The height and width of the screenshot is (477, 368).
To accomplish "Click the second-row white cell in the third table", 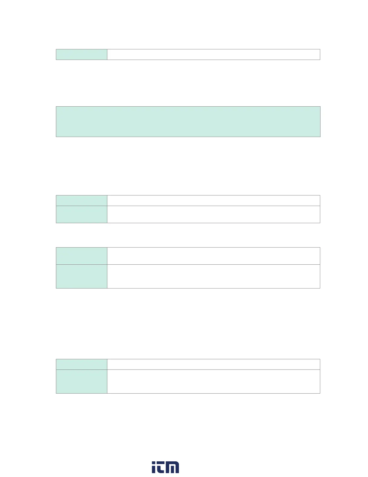I will coord(213,276).
